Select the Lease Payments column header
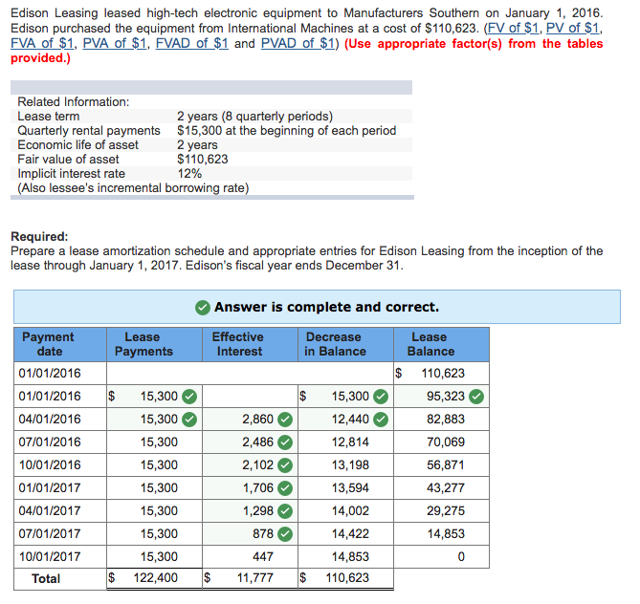Viewport: 640px width, 604px height. click(155, 344)
